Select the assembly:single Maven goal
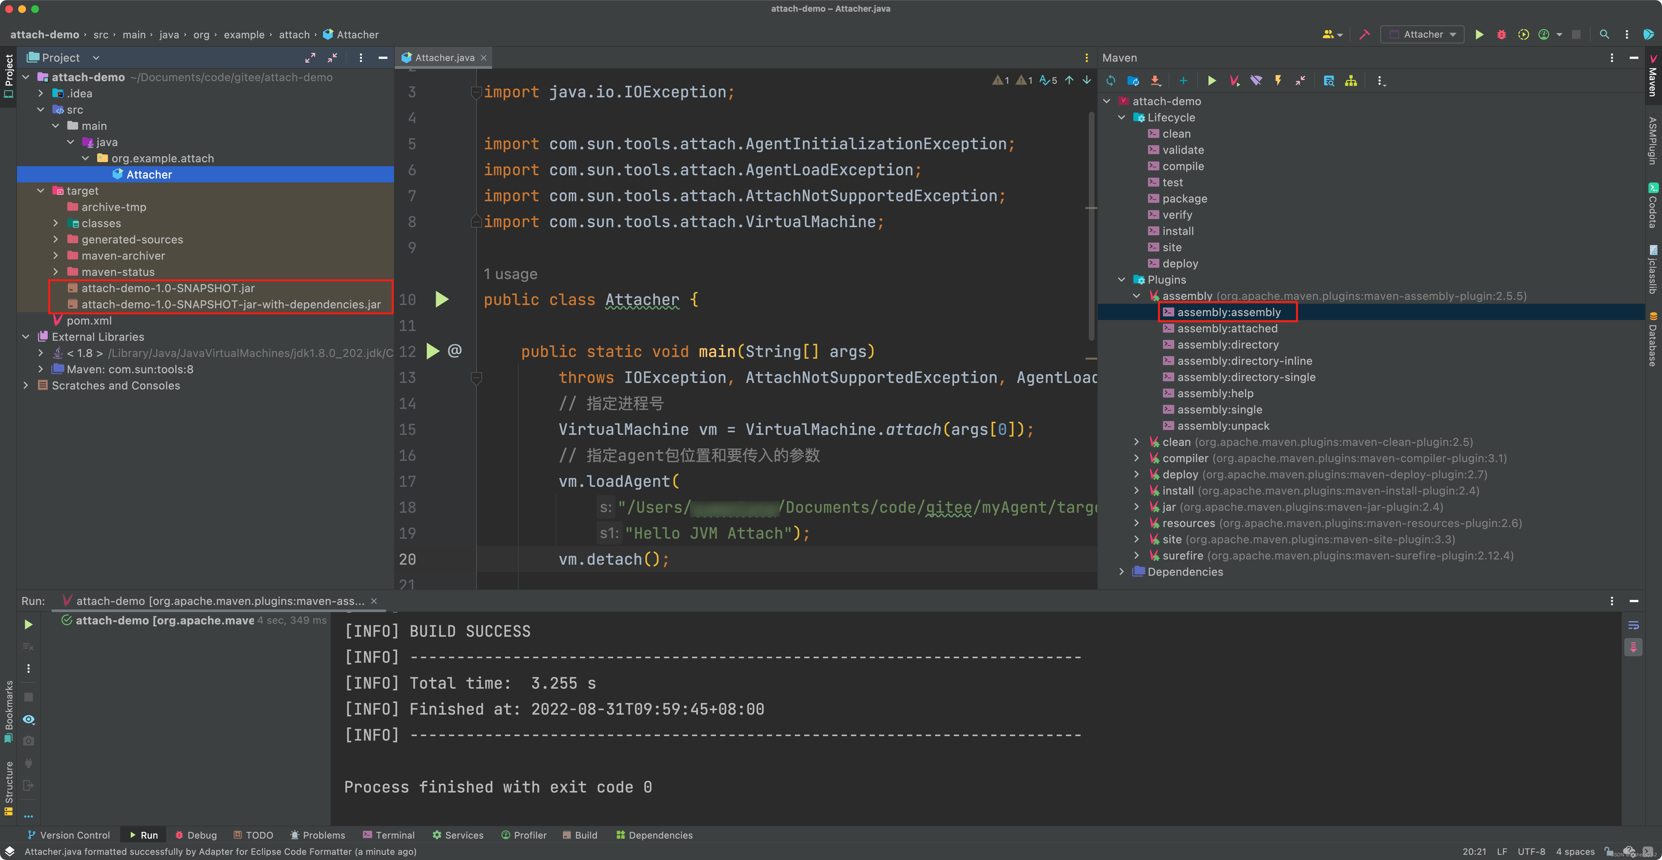Screen dimensions: 1662x860 coord(1219,410)
